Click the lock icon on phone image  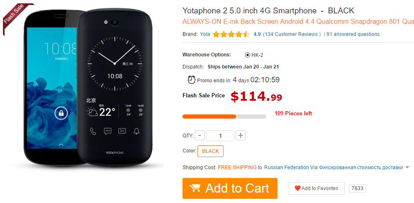pyautogui.click(x=61, y=114)
